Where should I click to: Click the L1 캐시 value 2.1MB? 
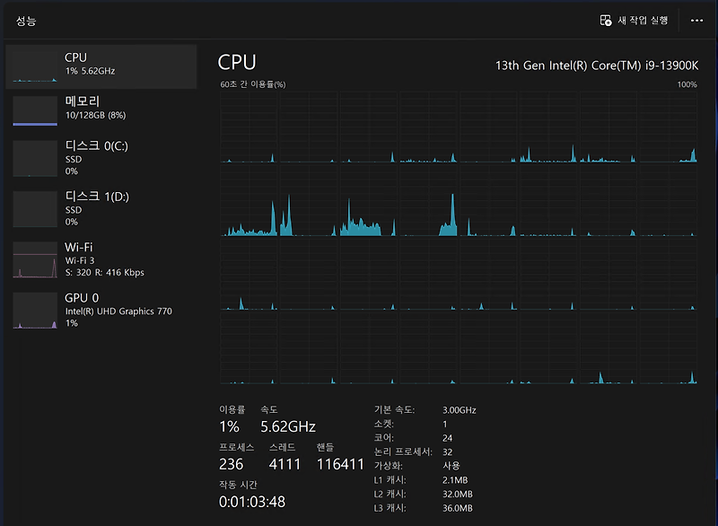(x=455, y=480)
